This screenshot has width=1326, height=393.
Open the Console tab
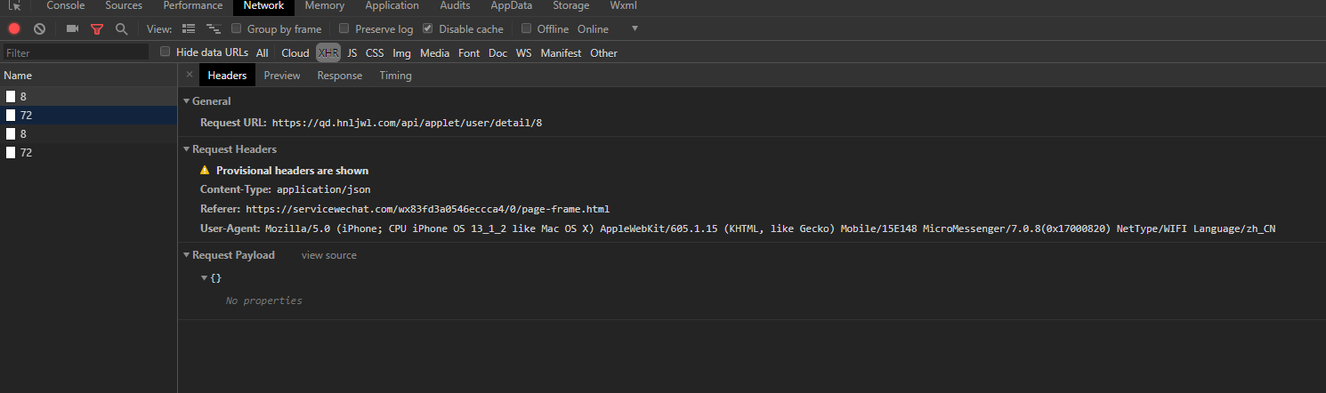point(66,5)
